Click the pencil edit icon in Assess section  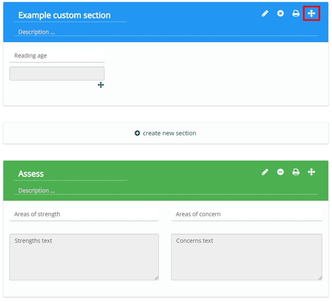tap(265, 172)
